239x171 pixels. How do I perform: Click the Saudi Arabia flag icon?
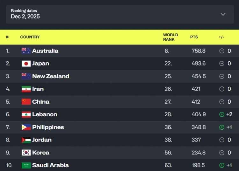click(26, 165)
